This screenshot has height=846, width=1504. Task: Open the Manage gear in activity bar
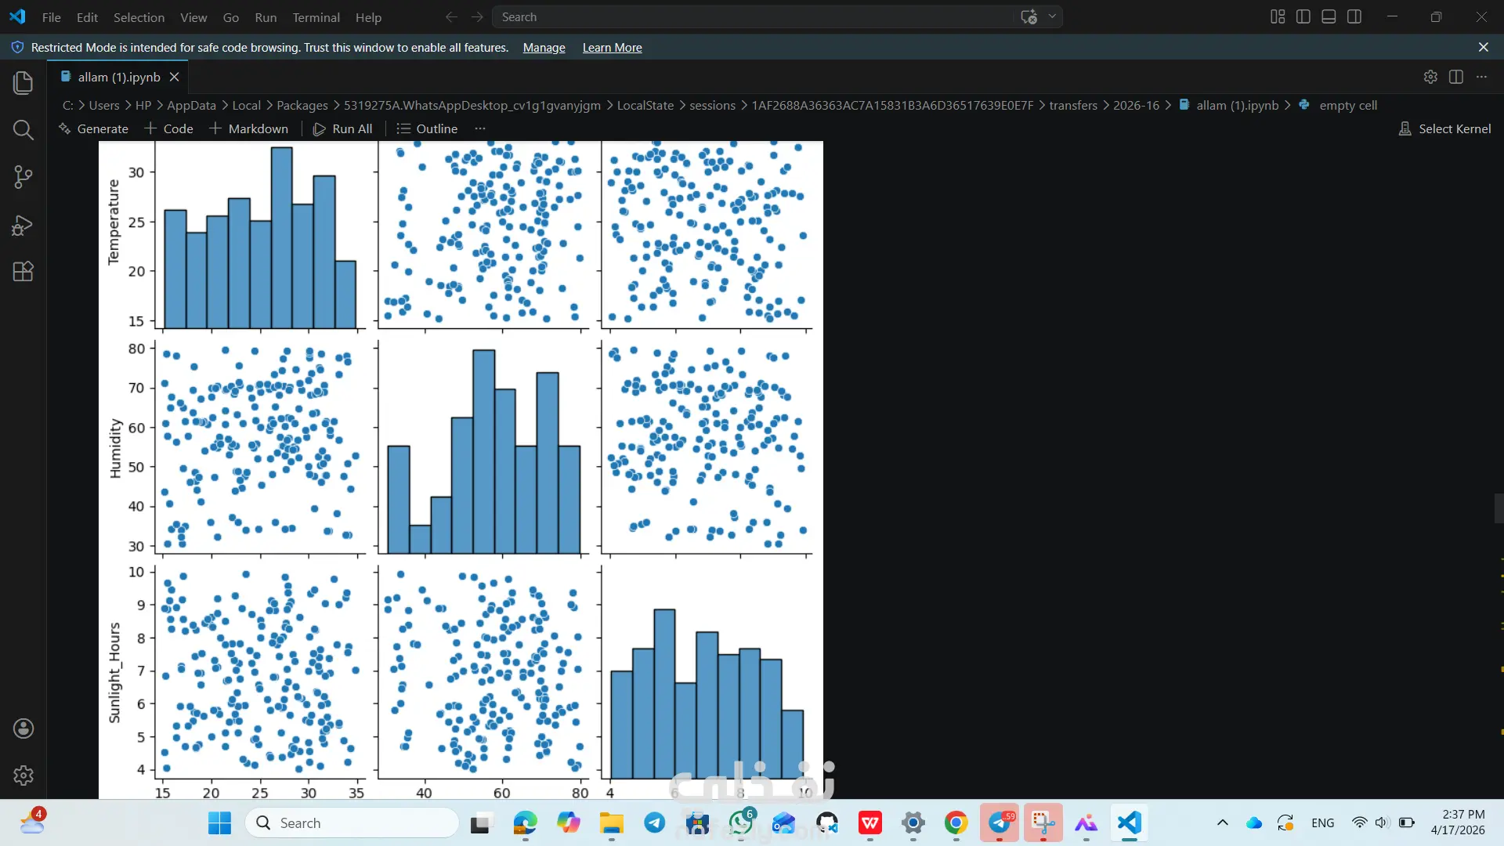(23, 775)
